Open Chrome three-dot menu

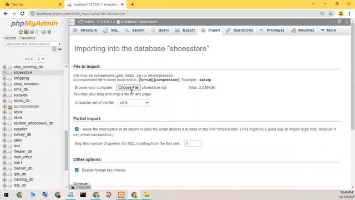point(349,13)
